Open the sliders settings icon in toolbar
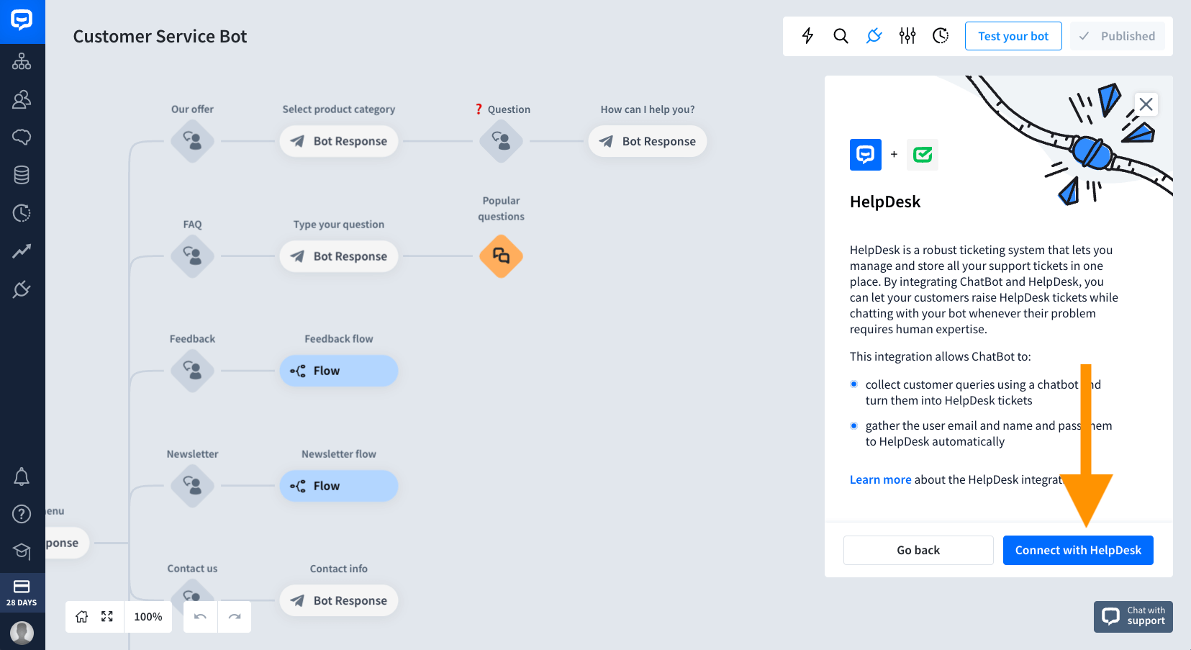Screen dimensions: 1191x650 [907, 36]
